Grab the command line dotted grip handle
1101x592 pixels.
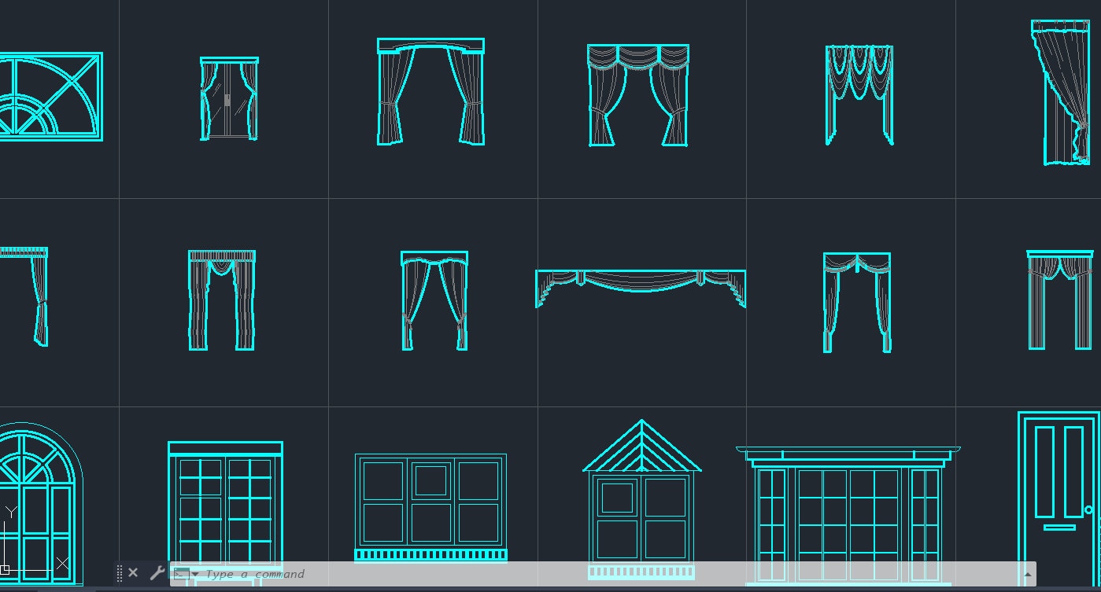119,572
